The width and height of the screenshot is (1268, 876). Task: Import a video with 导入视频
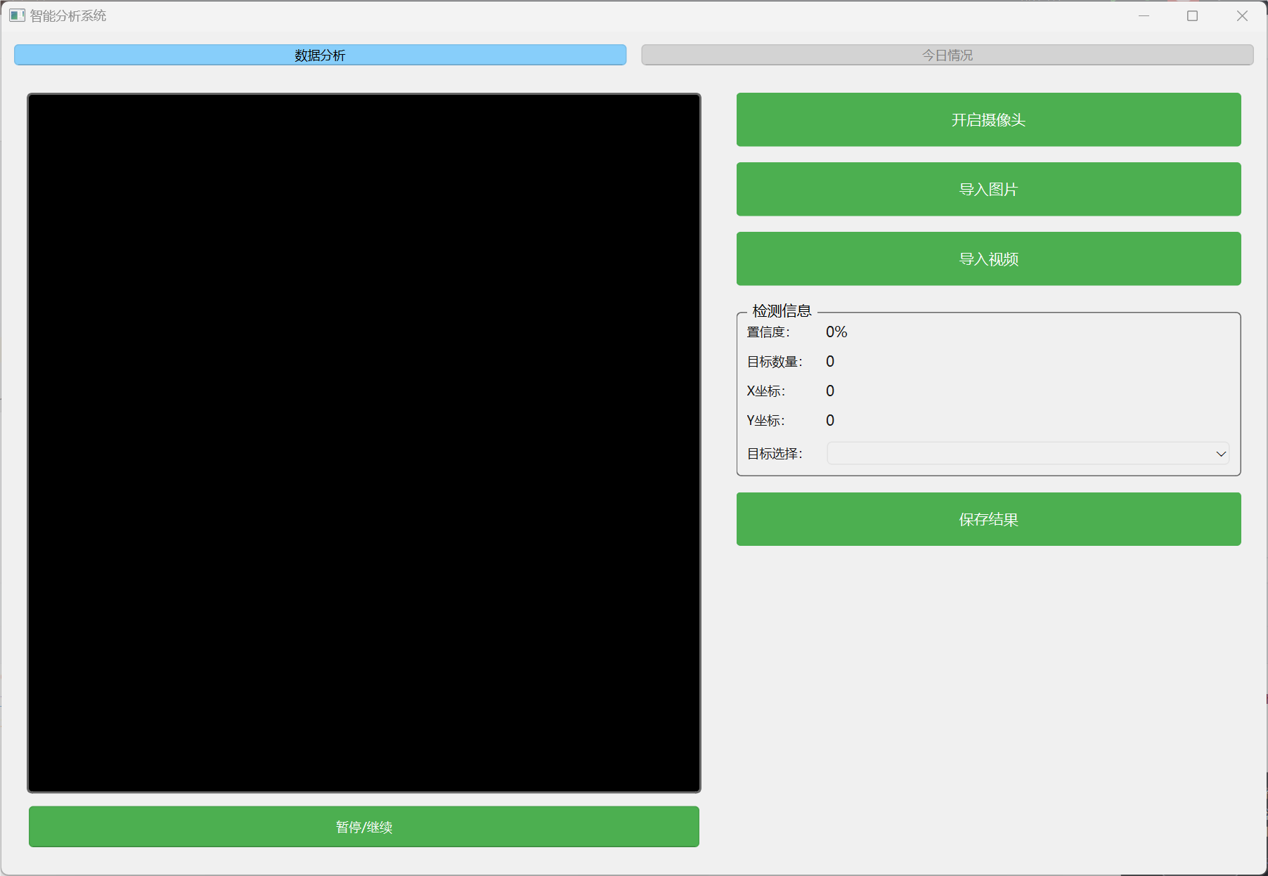pyautogui.click(x=988, y=259)
